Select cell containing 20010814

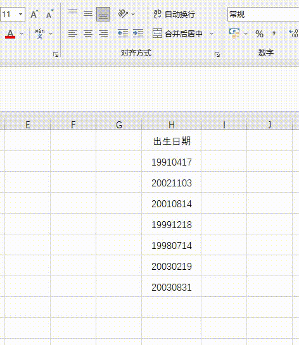coord(172,203)
